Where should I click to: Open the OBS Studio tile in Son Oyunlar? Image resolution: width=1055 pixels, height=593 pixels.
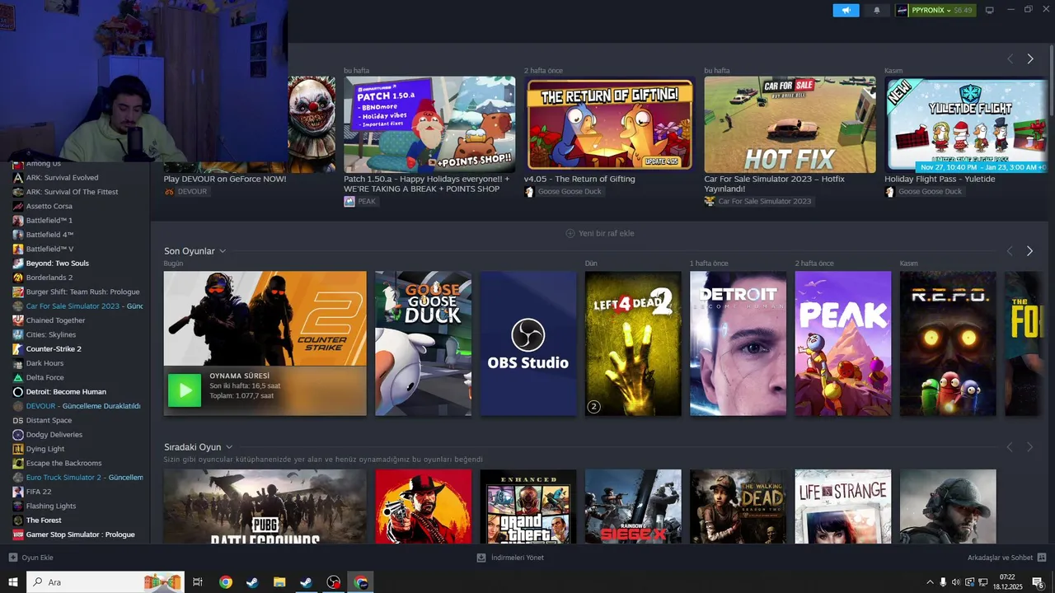click(528, 343)
